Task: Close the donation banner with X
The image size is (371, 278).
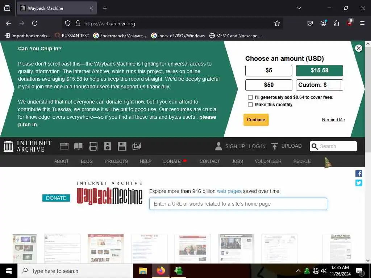Action: click(358, 48)
